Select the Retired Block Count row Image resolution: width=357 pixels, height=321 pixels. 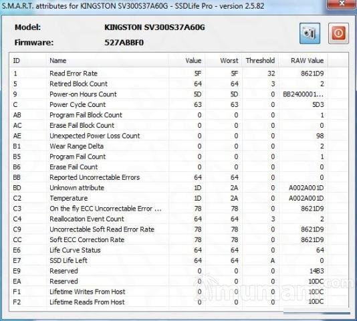point(168,84)
